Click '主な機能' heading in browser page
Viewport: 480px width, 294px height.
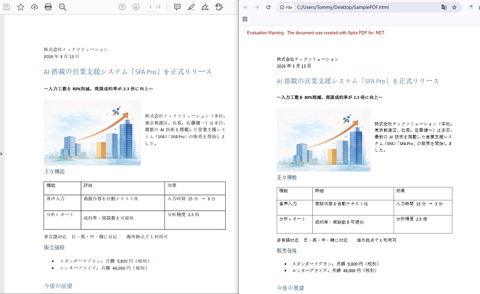(287, 177)
